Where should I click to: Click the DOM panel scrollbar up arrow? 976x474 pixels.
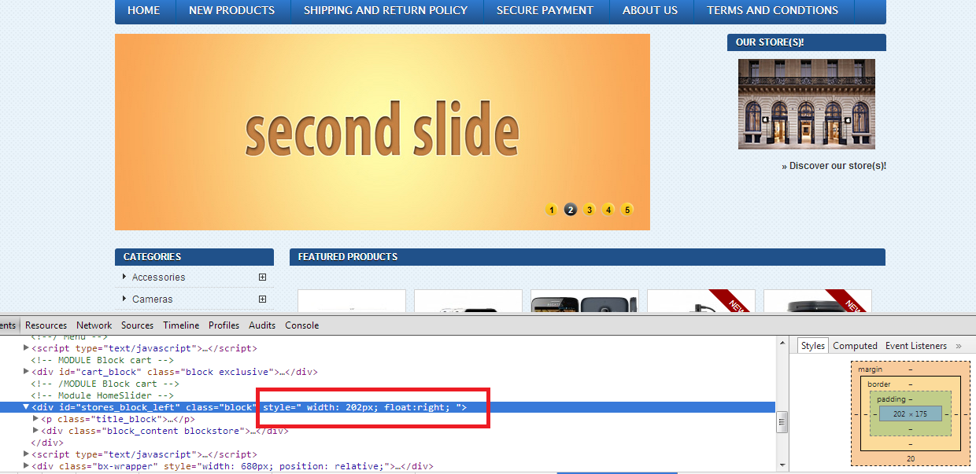(782, 342)
